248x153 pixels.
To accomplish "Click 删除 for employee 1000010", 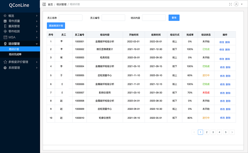I will tap(228, 118).
